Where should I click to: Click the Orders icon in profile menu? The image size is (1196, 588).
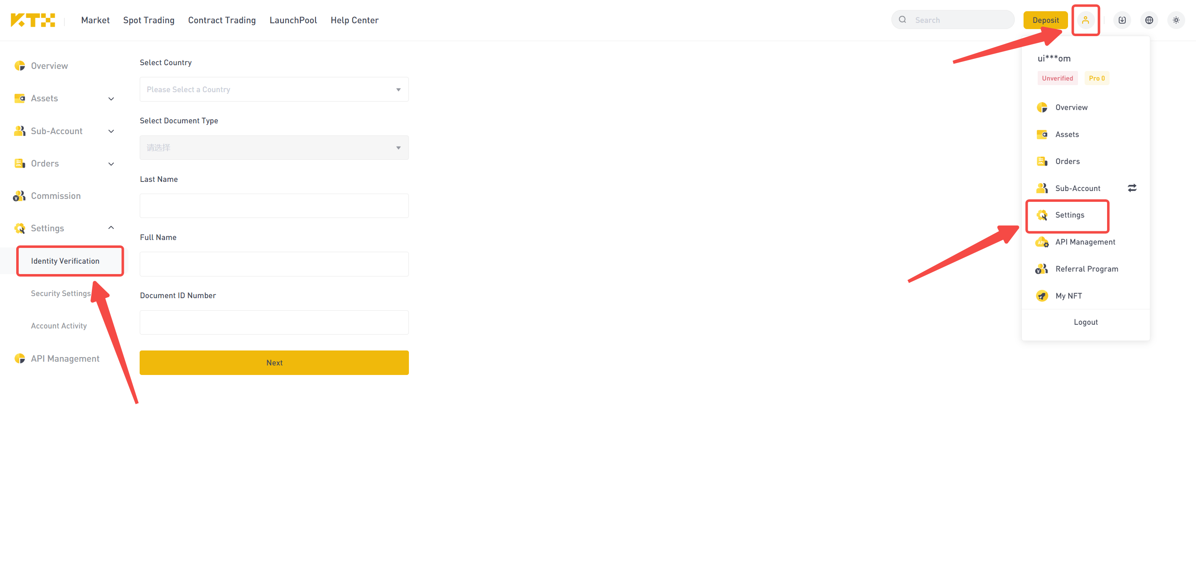[x=1041, y=161]
